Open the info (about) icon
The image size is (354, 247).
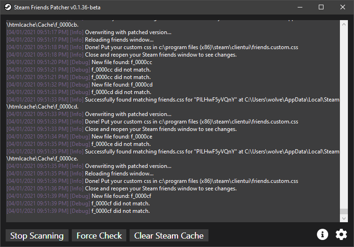(323, 234)
